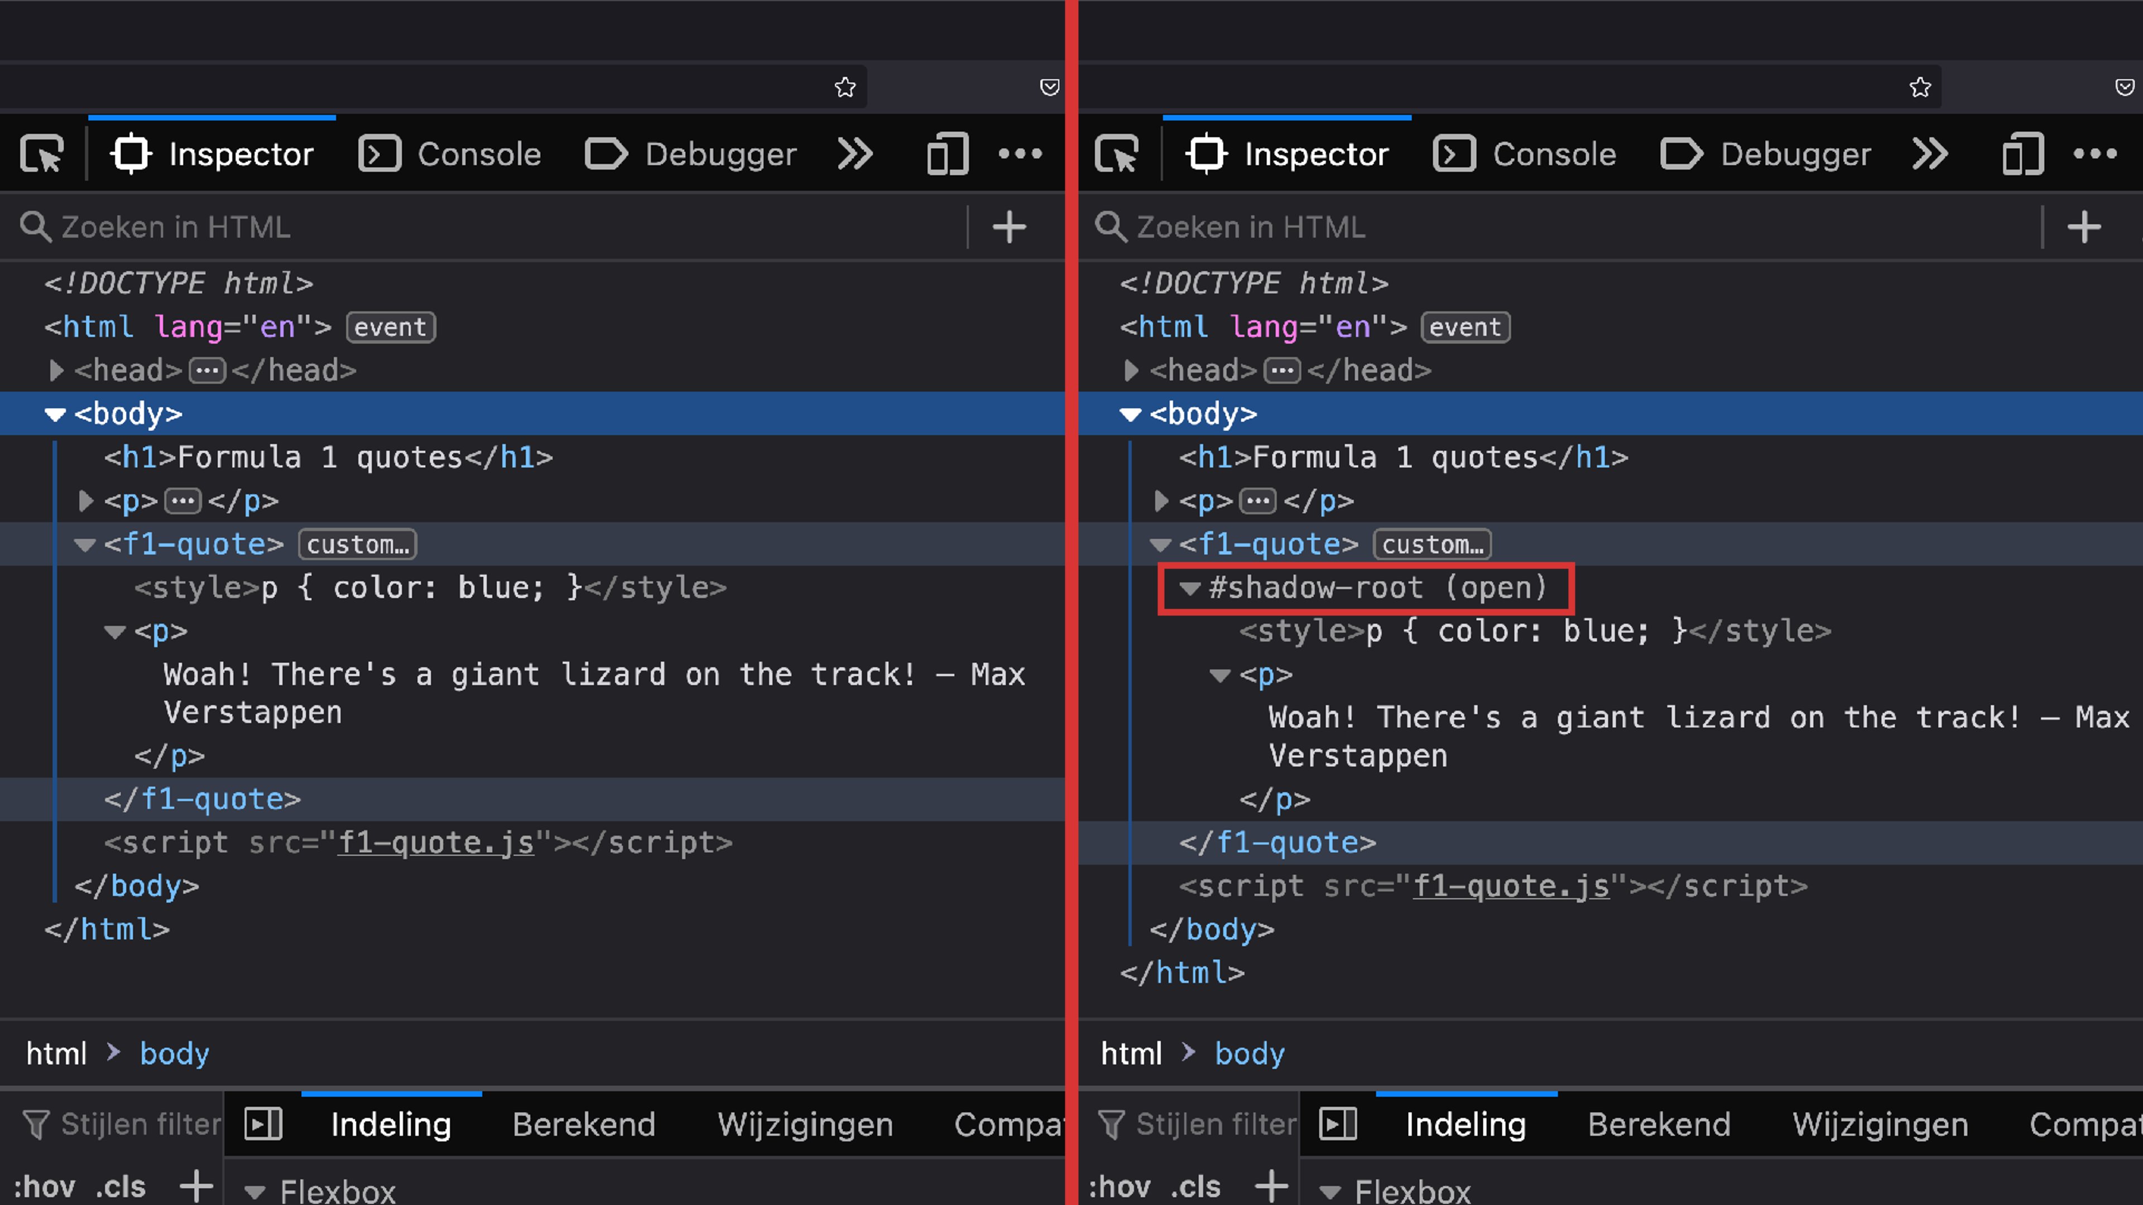Collapse the #shadow-root (open) node

pos(1190,589)
